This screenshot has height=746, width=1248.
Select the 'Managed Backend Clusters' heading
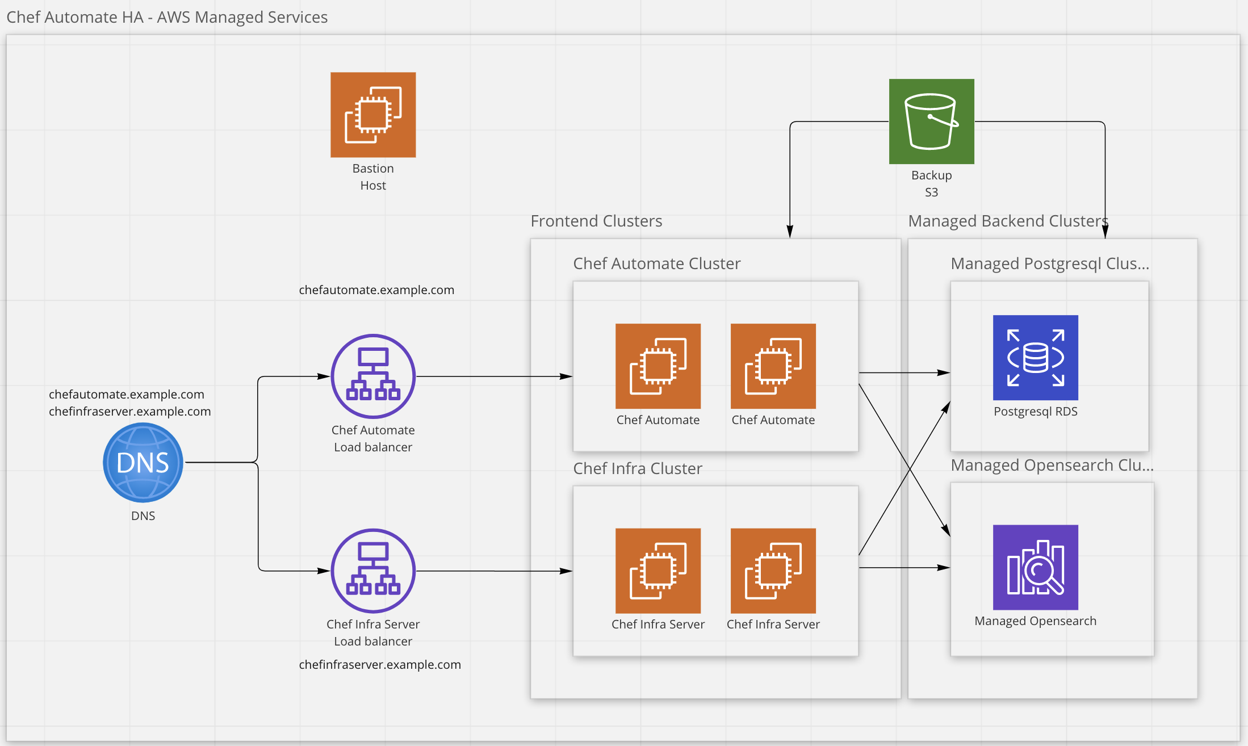point(1008,221)
